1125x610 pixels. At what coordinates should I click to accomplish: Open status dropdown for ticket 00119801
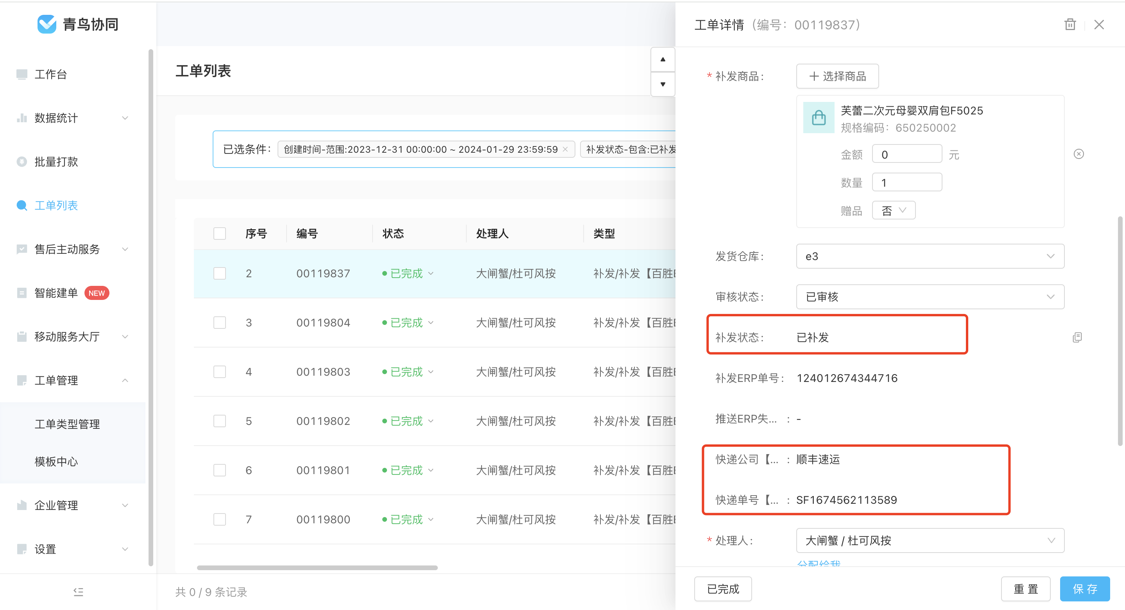(x=431, y=470)
